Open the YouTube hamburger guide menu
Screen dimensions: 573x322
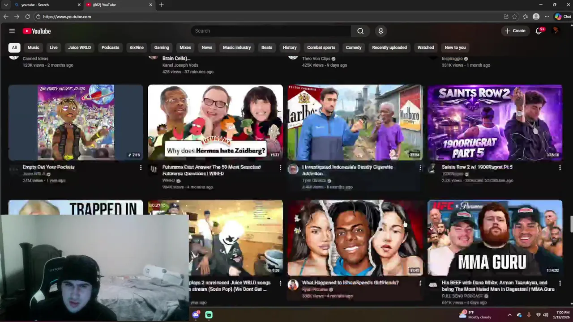[x=12, y=31]
